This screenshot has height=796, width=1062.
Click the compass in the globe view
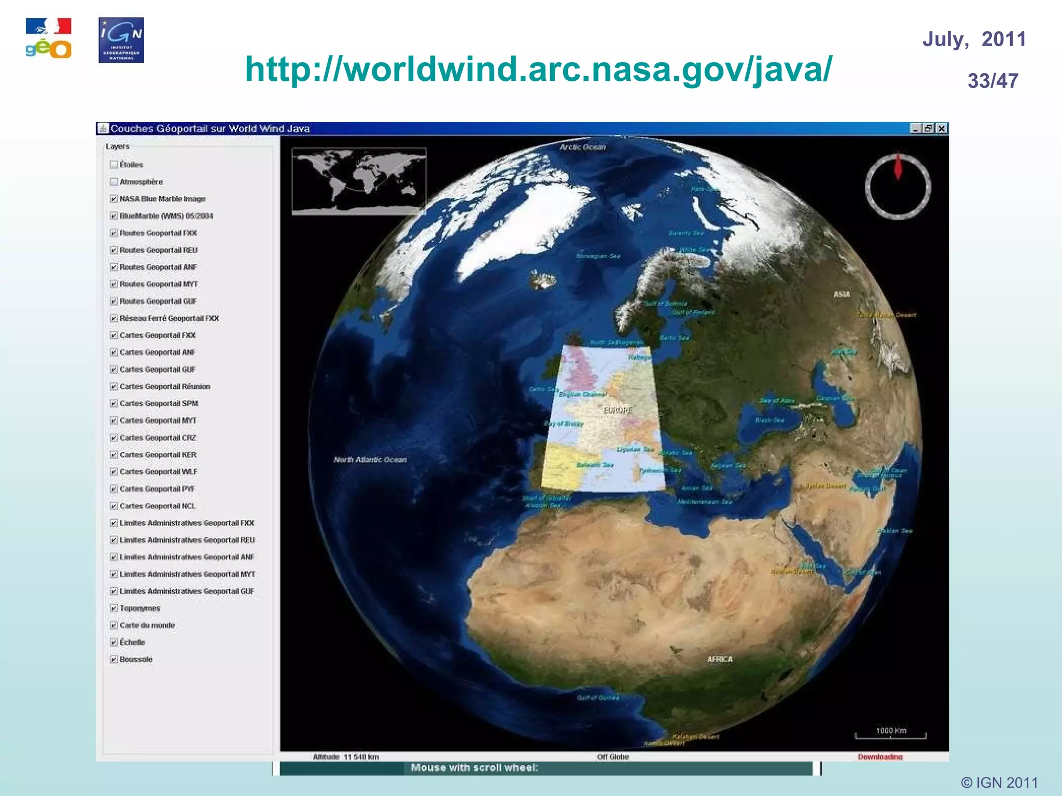[898, 187]
